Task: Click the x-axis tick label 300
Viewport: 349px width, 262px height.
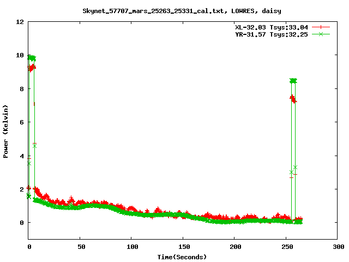Action: tap(339, 247)
